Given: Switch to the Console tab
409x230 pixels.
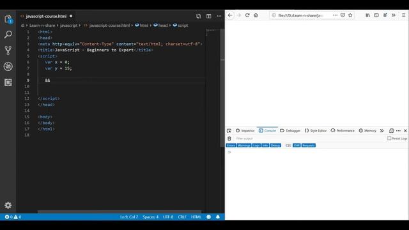Looking at the screenshot, I should [x=267, y=130].
